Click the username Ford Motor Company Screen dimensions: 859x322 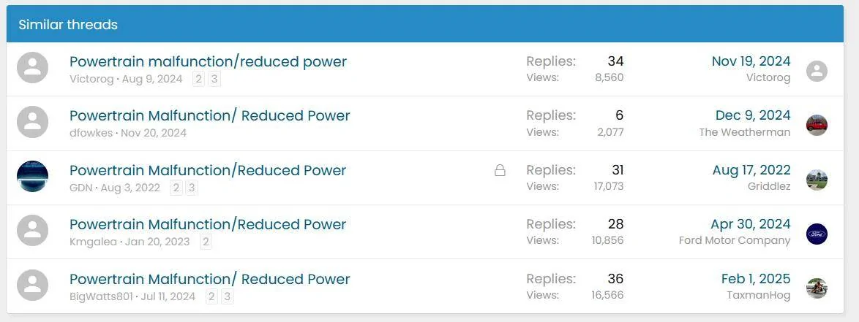point(735,240)
